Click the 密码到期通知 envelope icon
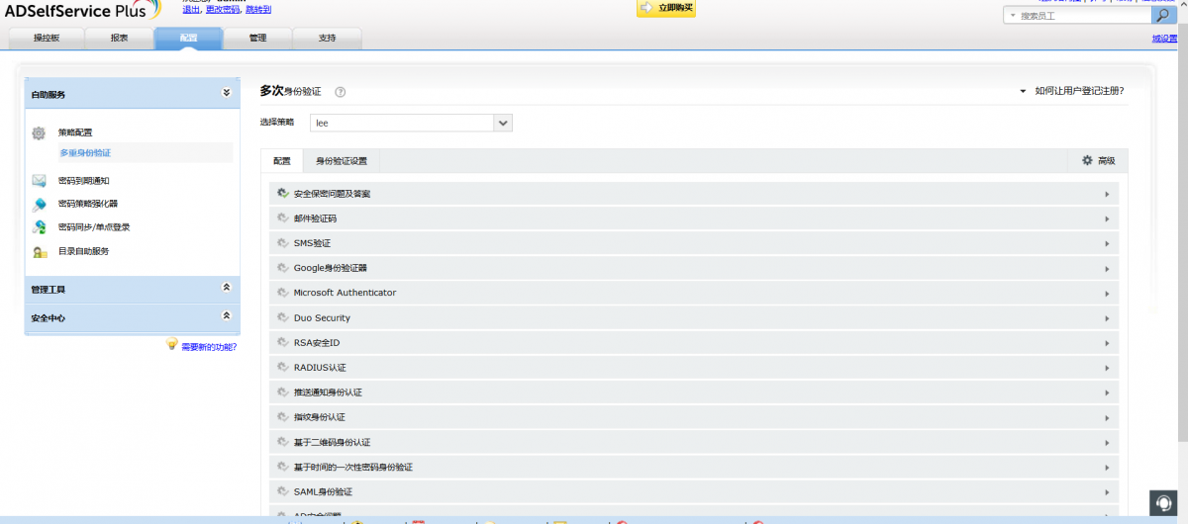 click(39, 180)
